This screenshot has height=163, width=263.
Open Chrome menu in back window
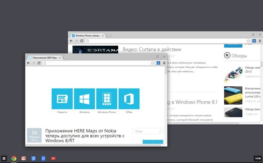(260, 41)
